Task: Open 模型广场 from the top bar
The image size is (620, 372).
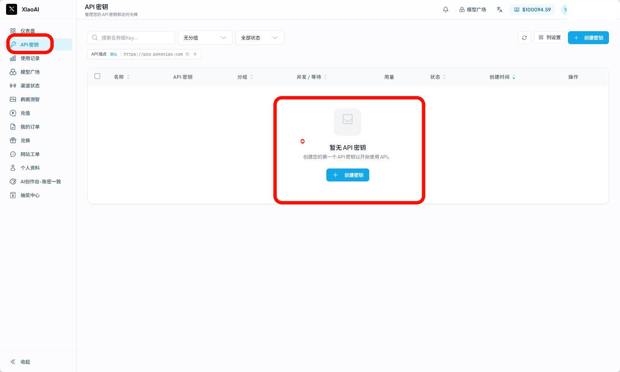Action: click(x=473, y=10)
